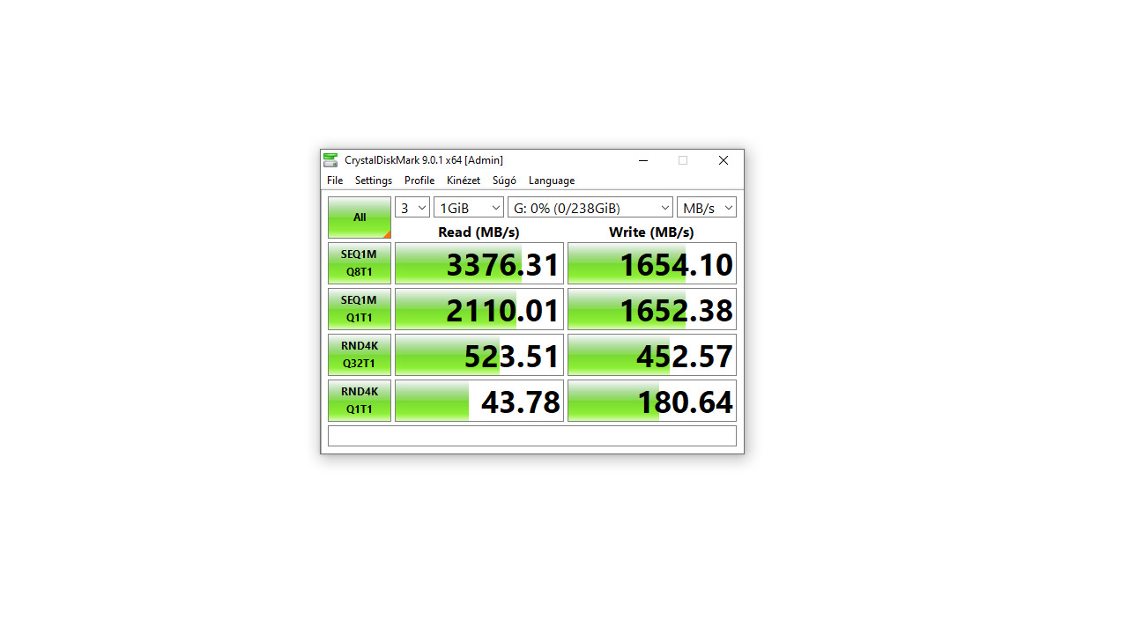Screen dimensions: 1128x634
Task: Minimize the CrystalDiskMark window
Action: (x=642, y=160)
